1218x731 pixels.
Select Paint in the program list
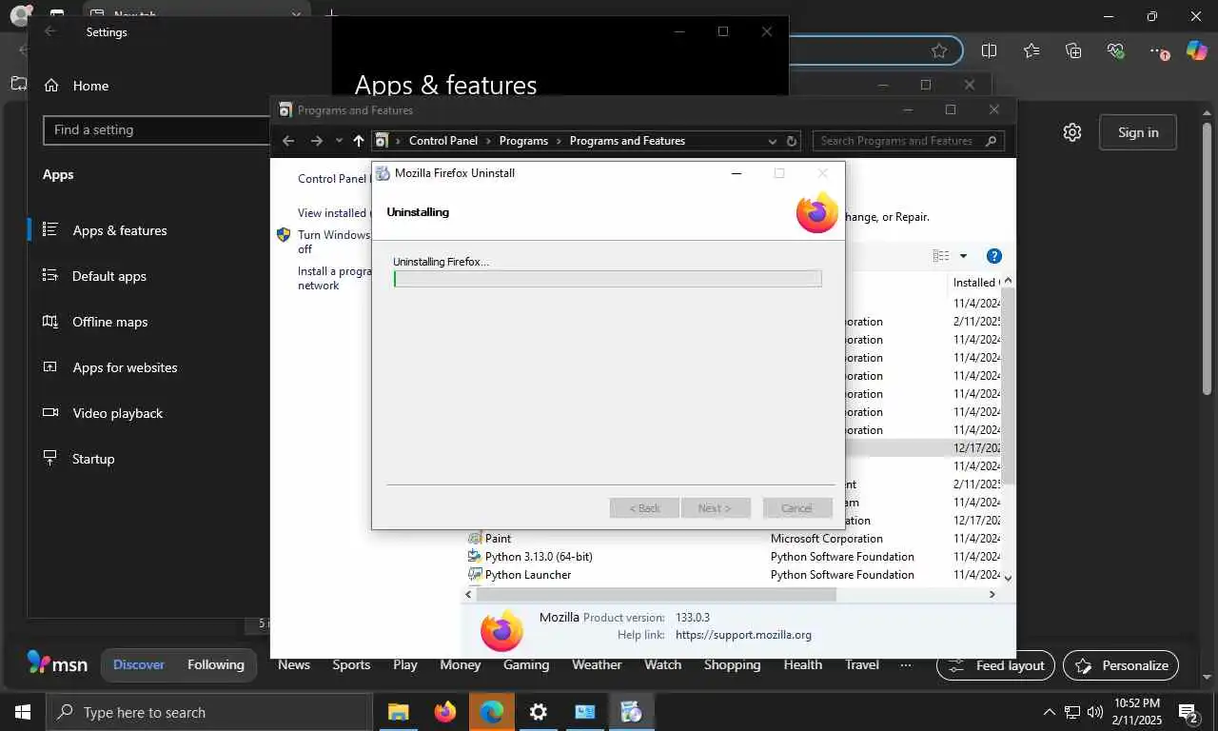498,539
